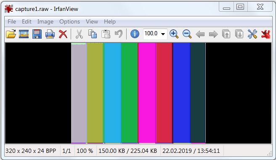This screenshot has width=276, height=160.
Task: Click status text "22.02.2019 / 13:54:11"
Action: 191,151
